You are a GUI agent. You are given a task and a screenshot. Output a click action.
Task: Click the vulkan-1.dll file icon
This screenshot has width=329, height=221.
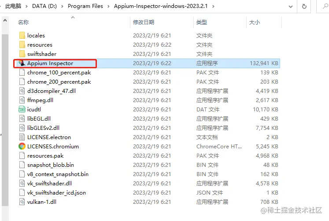(x=22, y=202)
